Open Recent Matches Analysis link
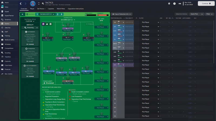 (x=52, y=87)
